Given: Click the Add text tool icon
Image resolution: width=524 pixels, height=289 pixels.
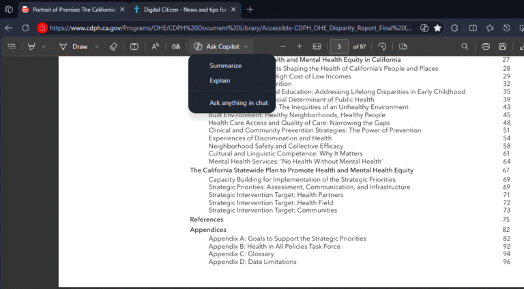Looking at the screenshot, I should click(x=134, y=47).
